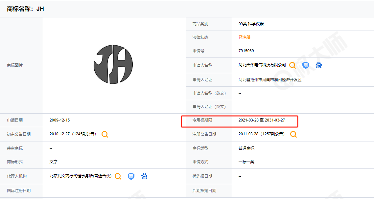The height and width of the screenshot is (199, 374).
Task: Click the blue shield icon beside the applicant name
Action: 306,65
